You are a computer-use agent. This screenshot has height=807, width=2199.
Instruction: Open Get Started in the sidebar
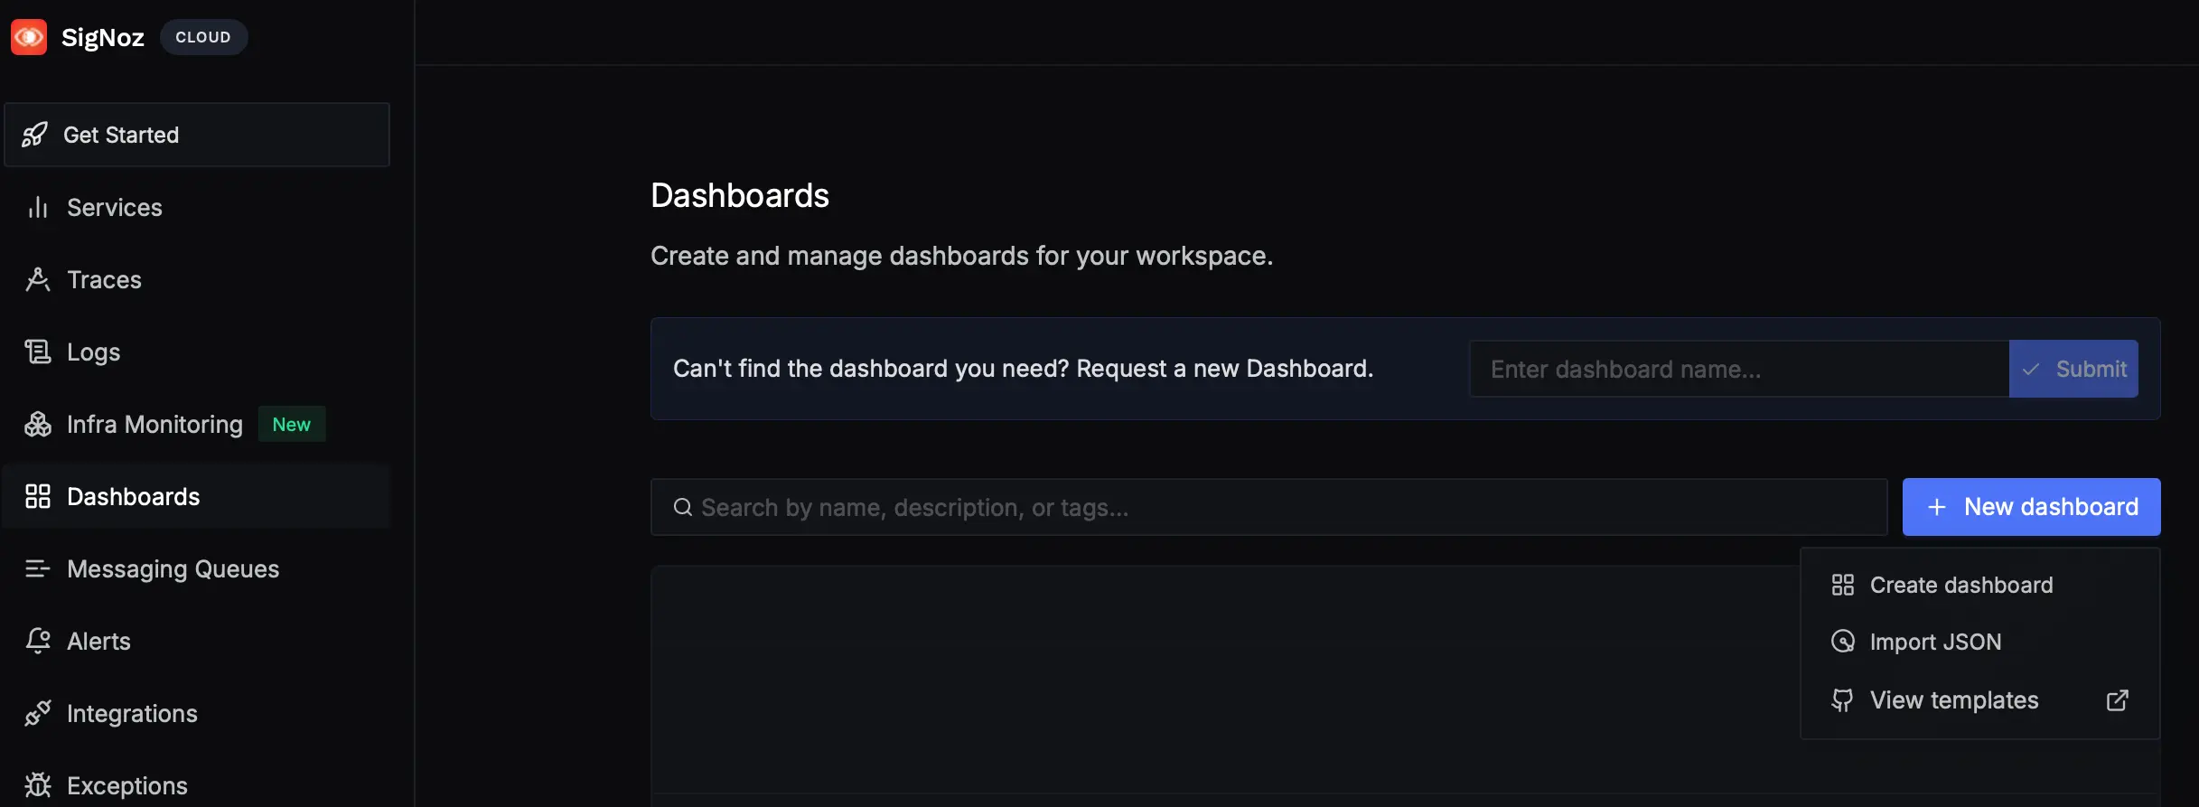tap(197, 135)
